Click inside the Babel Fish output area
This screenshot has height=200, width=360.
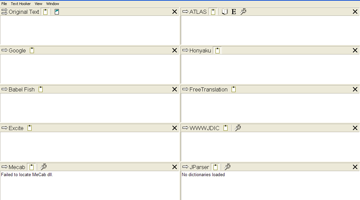point(89,108)
